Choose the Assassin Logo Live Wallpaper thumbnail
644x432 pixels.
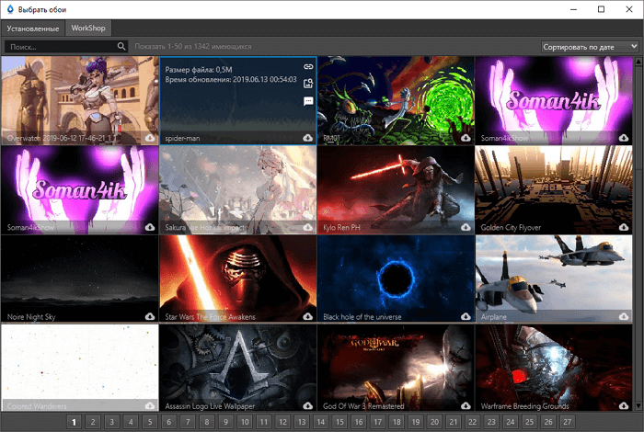[237, 363]
